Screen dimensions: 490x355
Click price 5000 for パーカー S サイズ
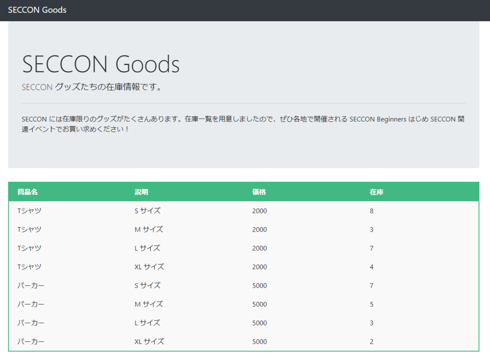(260, 286)
